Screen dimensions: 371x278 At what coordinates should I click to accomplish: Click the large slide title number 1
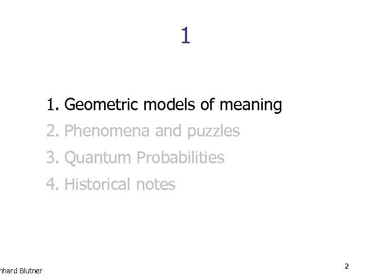pyautogui.click(x=185, y=36)
